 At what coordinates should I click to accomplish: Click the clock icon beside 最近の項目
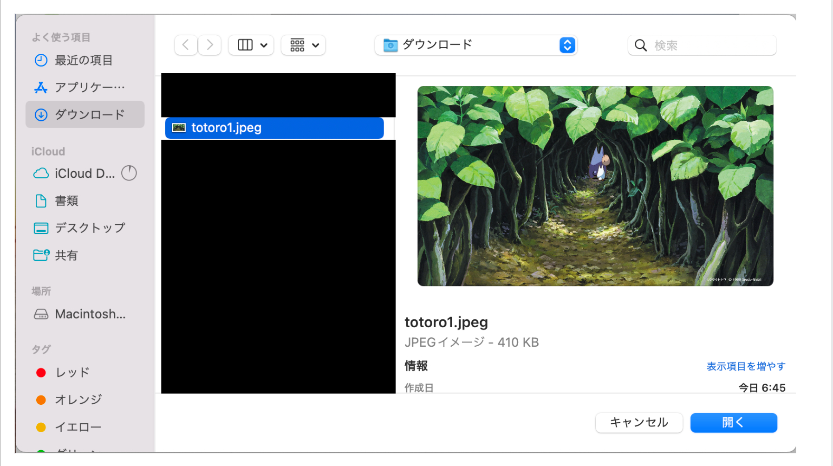(x=41, y=60)
